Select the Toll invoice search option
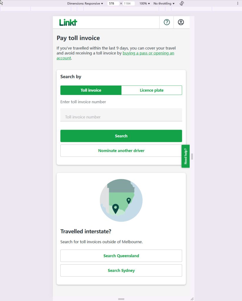The height and width of the screenshot is (301, 242). pyautogui.click(x=91, y=90)
